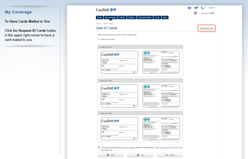The height and width of the screenshot is (159, 248).
Task: Click the back of Susan M Doe's card
Action: tap(161, 129)
